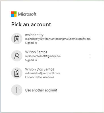Click the Pick an account heading
Screen dimensions: 104x113
pos(31,24)
